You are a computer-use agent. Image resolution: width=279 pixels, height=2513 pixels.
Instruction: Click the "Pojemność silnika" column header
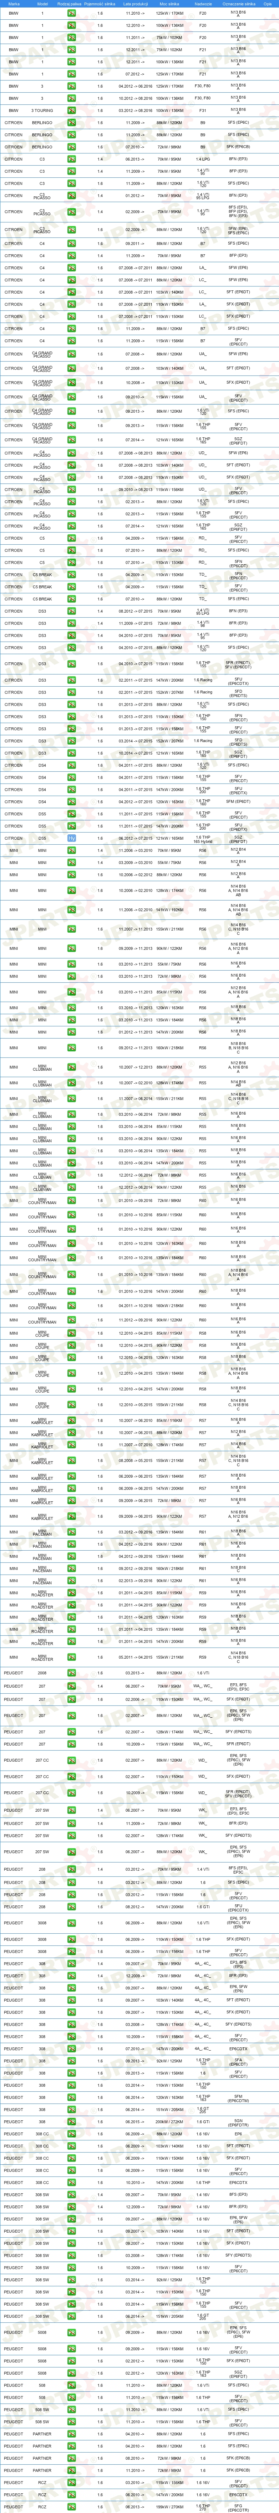pos(100,4)
